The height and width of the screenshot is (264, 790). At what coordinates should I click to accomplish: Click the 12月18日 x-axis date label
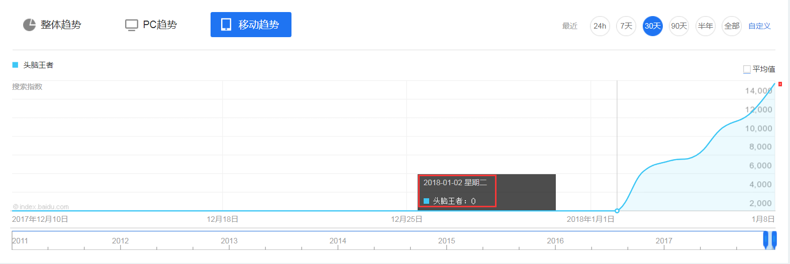(223, 219)
